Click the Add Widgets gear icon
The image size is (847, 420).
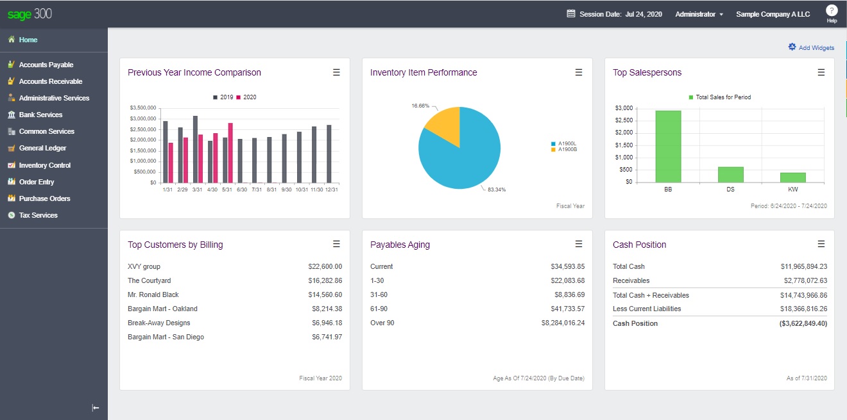(792, 47)
